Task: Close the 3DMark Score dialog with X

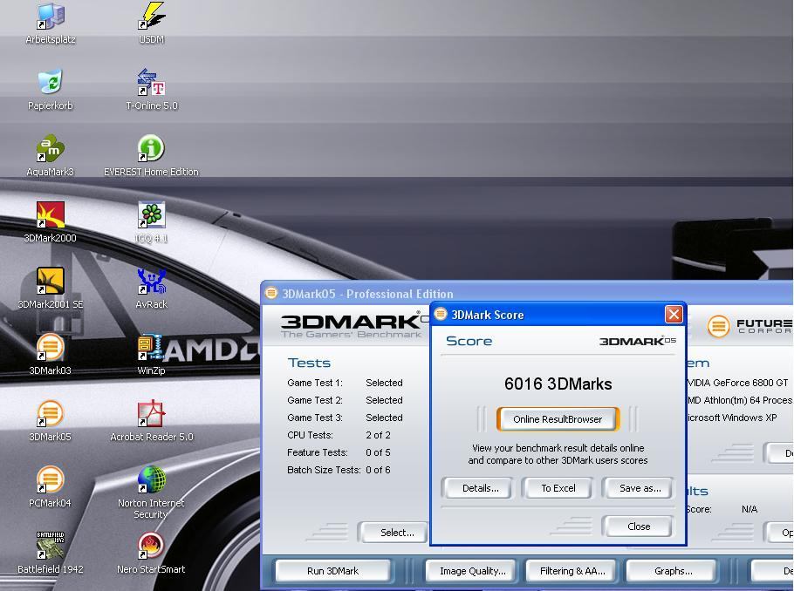Action: pos(674,315)
